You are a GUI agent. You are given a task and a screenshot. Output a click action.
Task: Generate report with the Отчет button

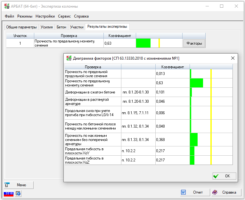pyautogui.click(x=194, y=192)
